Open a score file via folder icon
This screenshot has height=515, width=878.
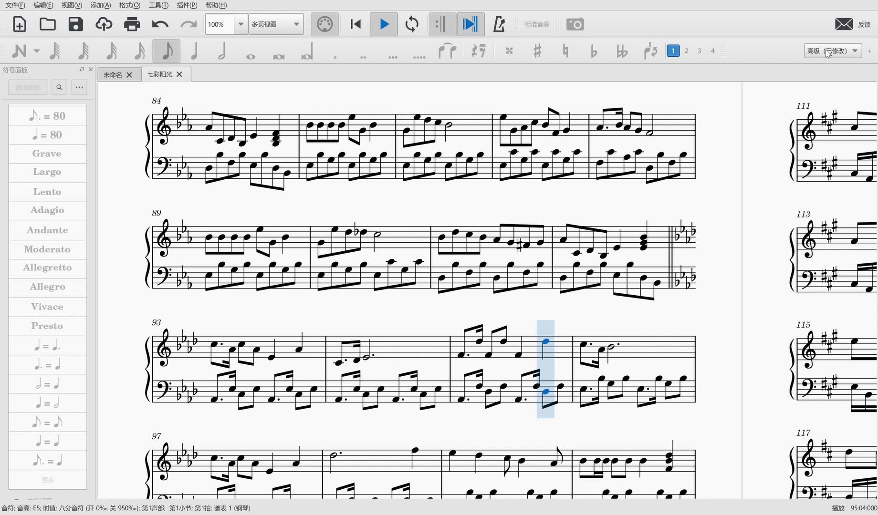[x=48, y=24]
